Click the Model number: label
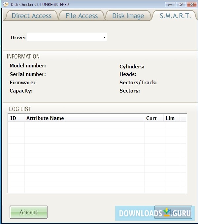Screen dimensions: 198x224 click(28, 66)
